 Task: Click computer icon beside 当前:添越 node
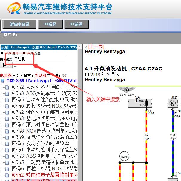(3, 81)
